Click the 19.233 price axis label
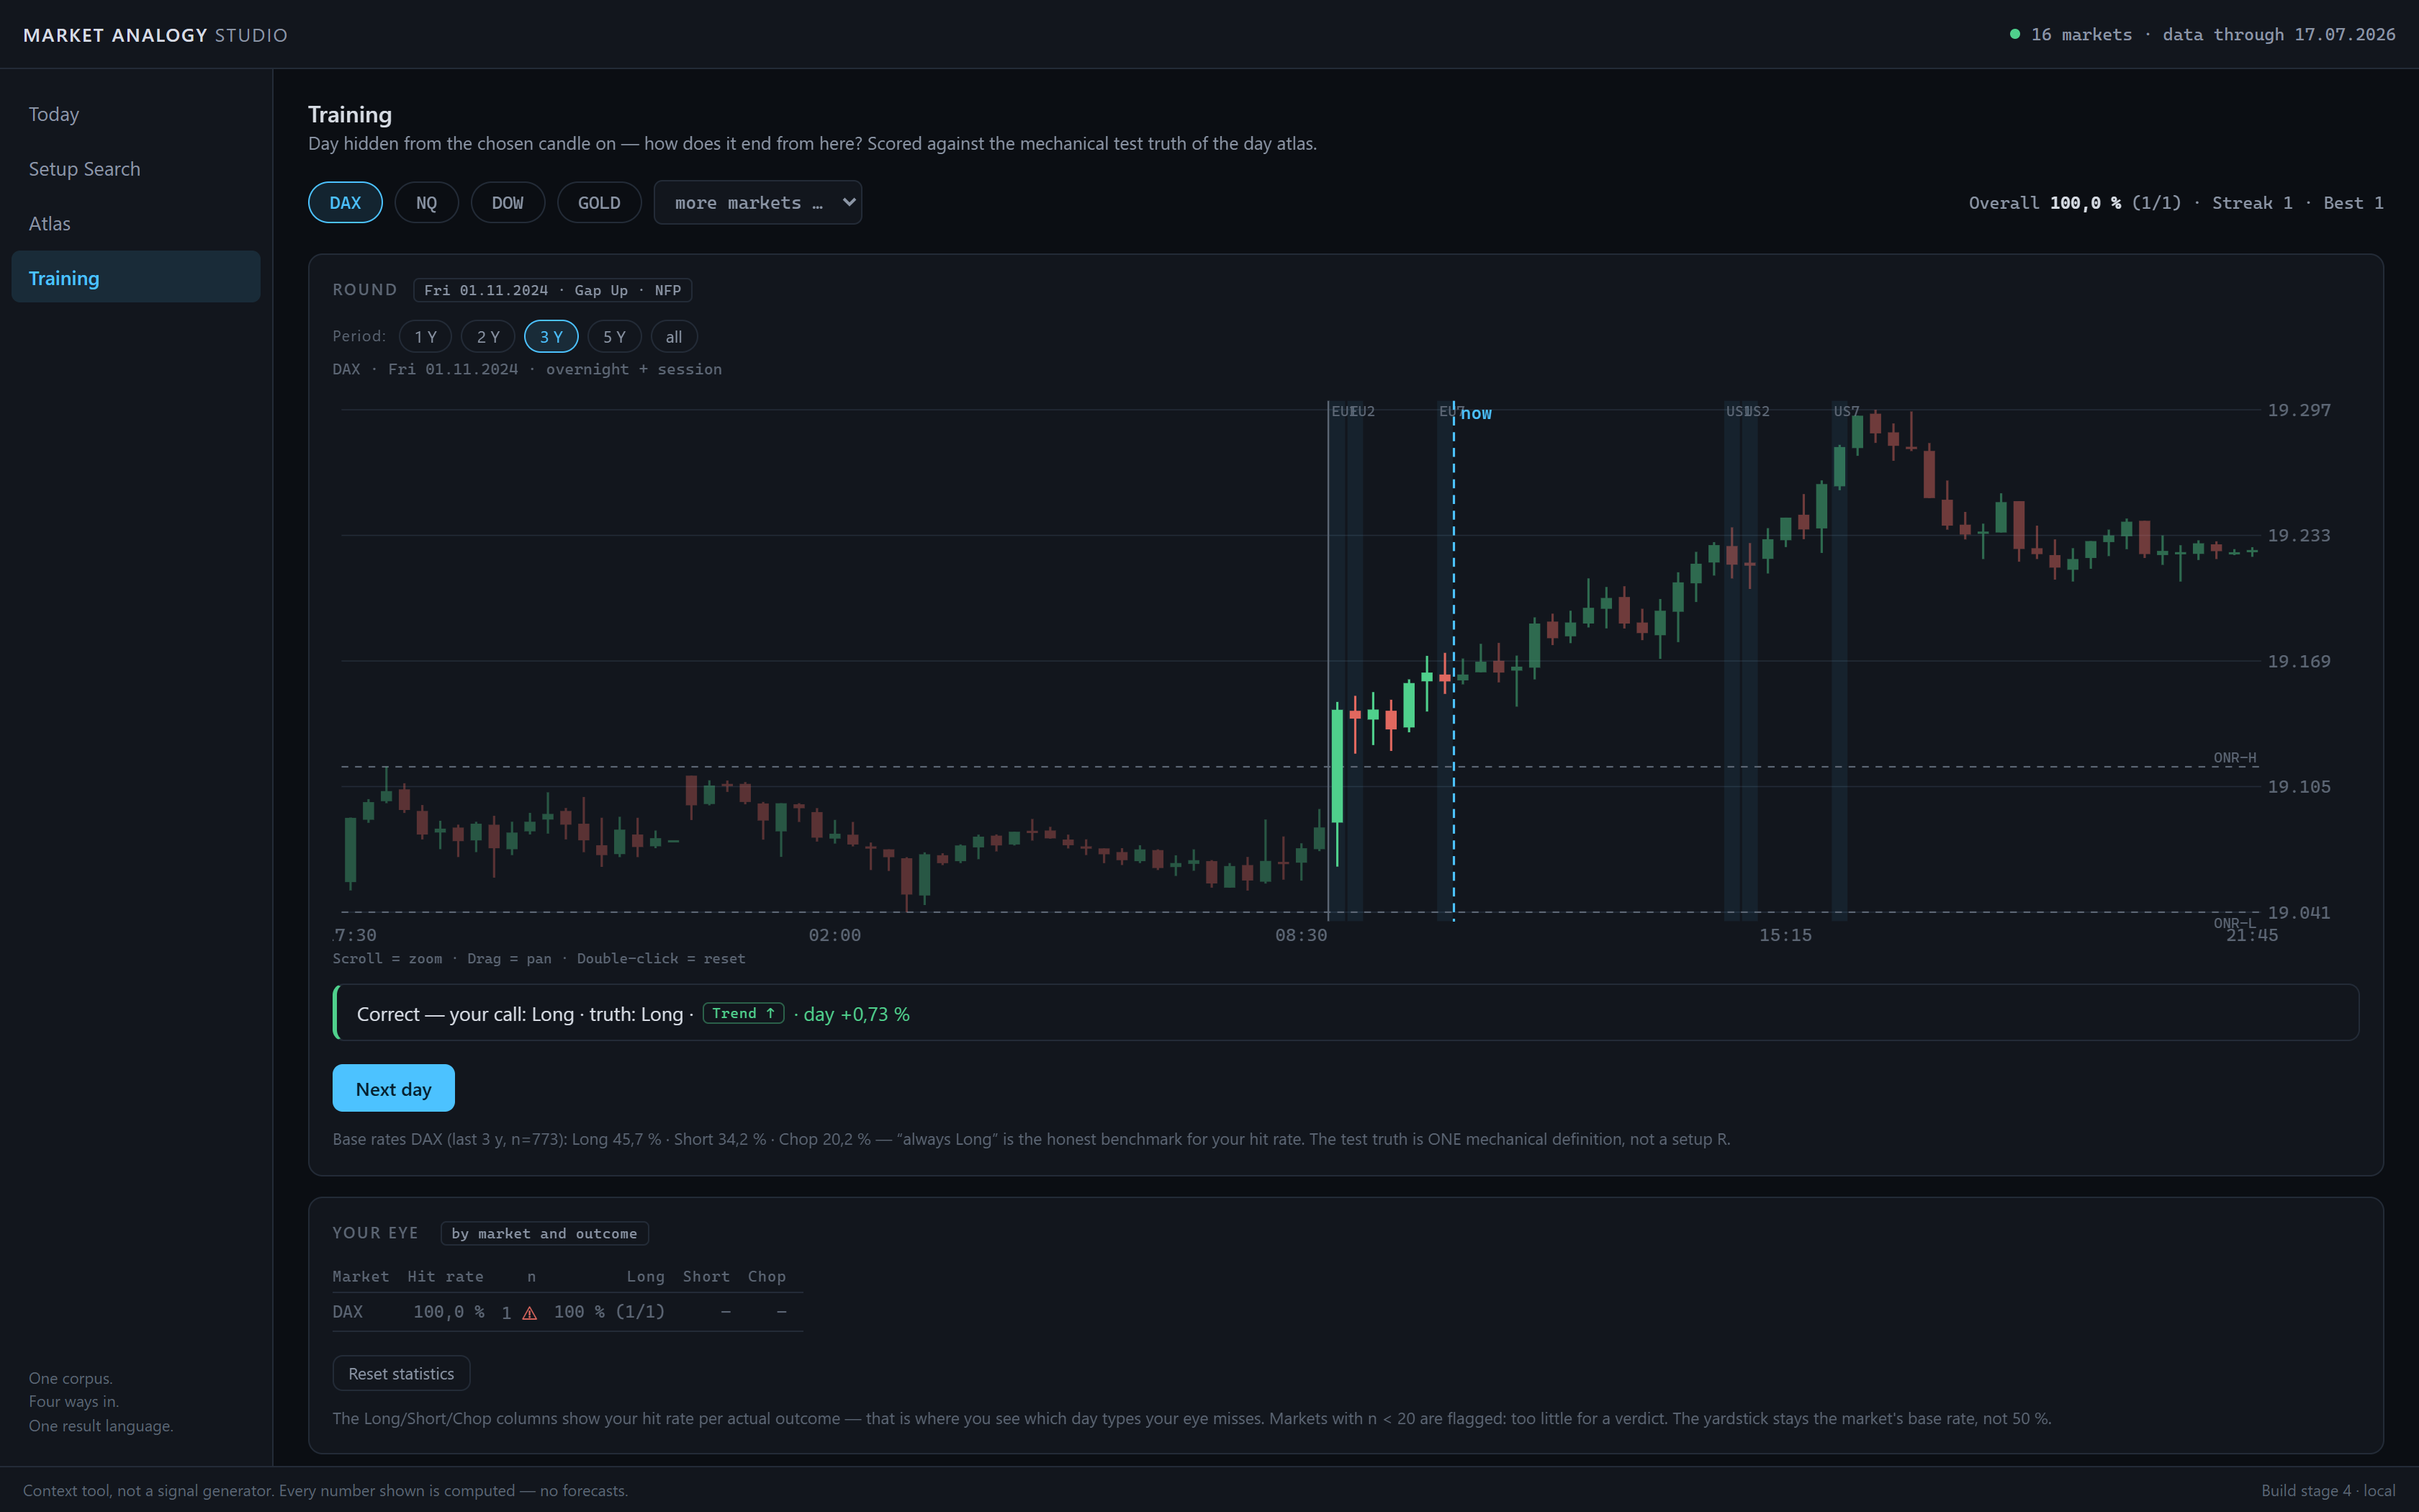Viewport: 2419px width, 1512px height. point(2298,535)
